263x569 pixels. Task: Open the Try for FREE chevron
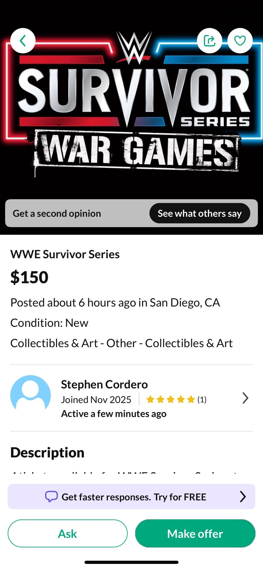point(243,497)
